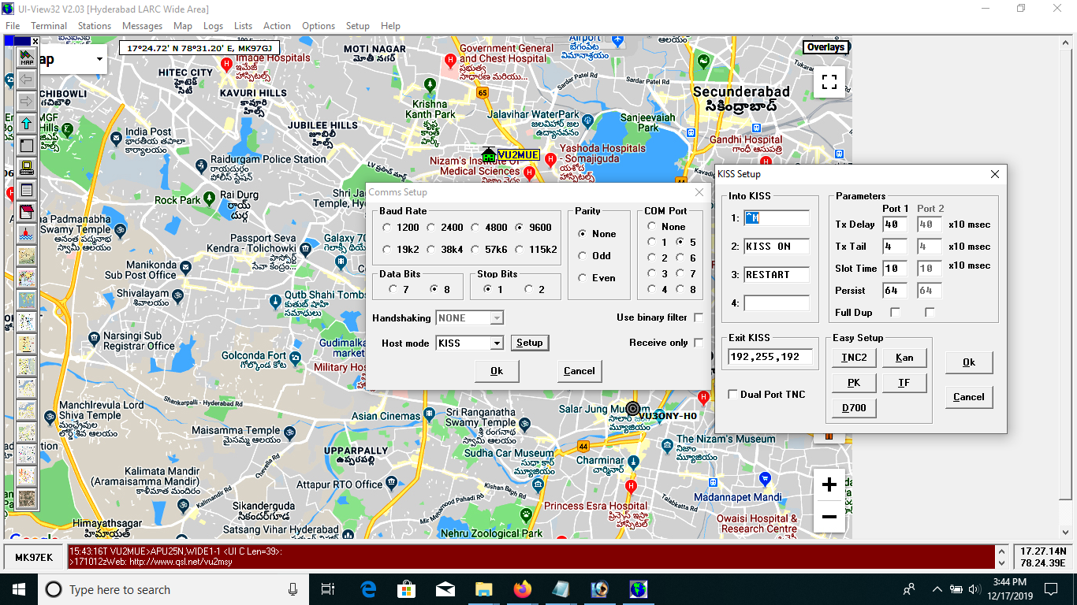The height and width of the screenshot is (605, 1077).
Task: Enable Receive only checkbox
Action: coord(699,343)
